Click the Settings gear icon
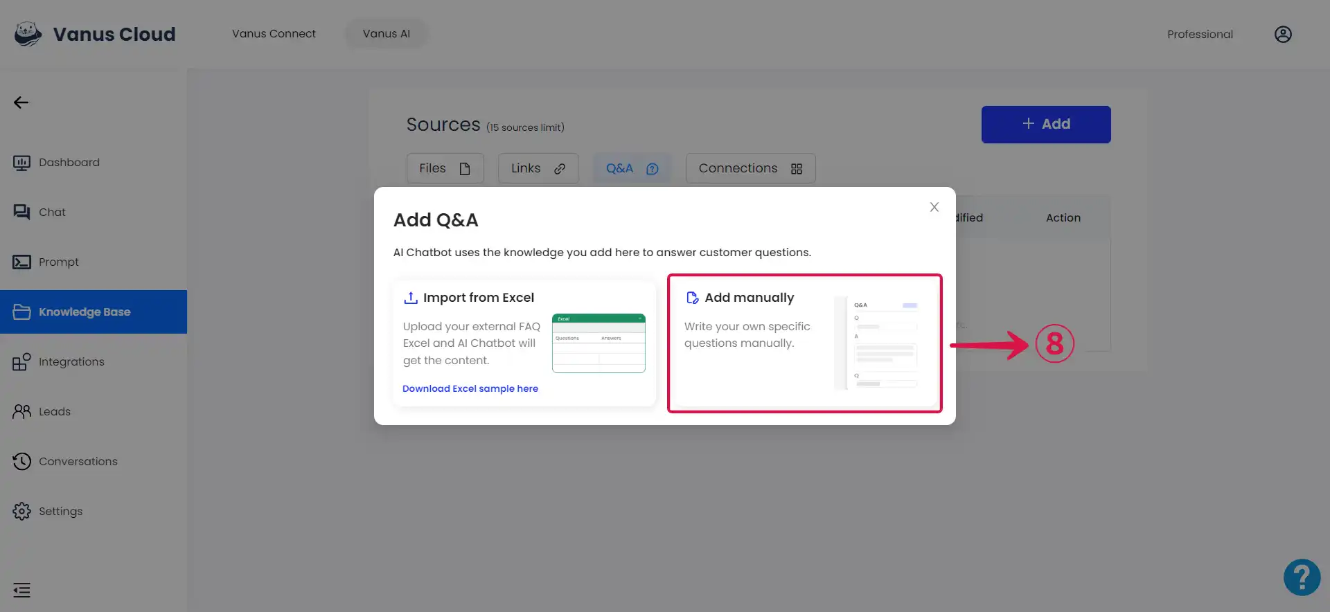 21,512
